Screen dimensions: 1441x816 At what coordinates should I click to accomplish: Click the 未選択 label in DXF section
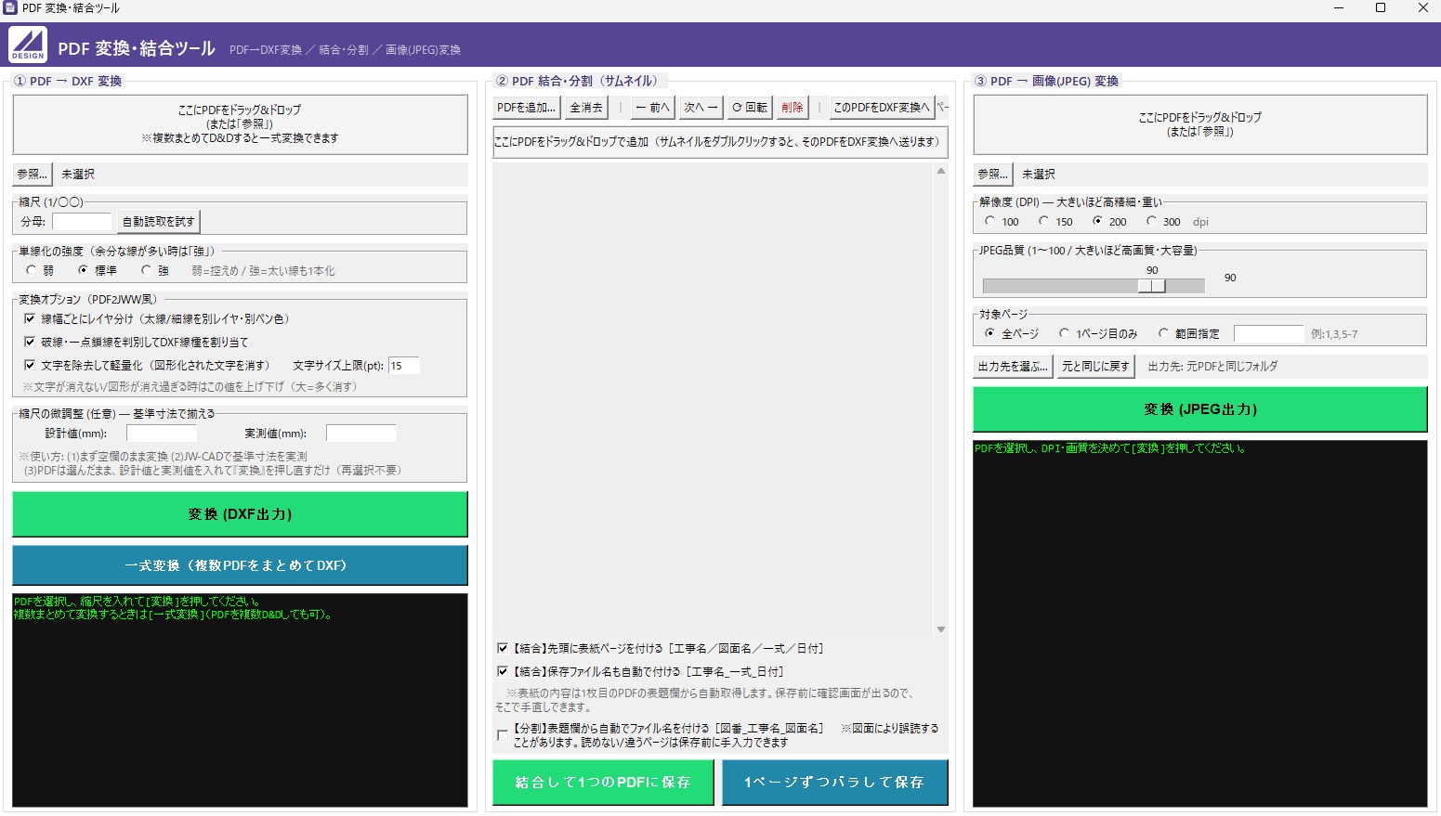click(78, 174)
